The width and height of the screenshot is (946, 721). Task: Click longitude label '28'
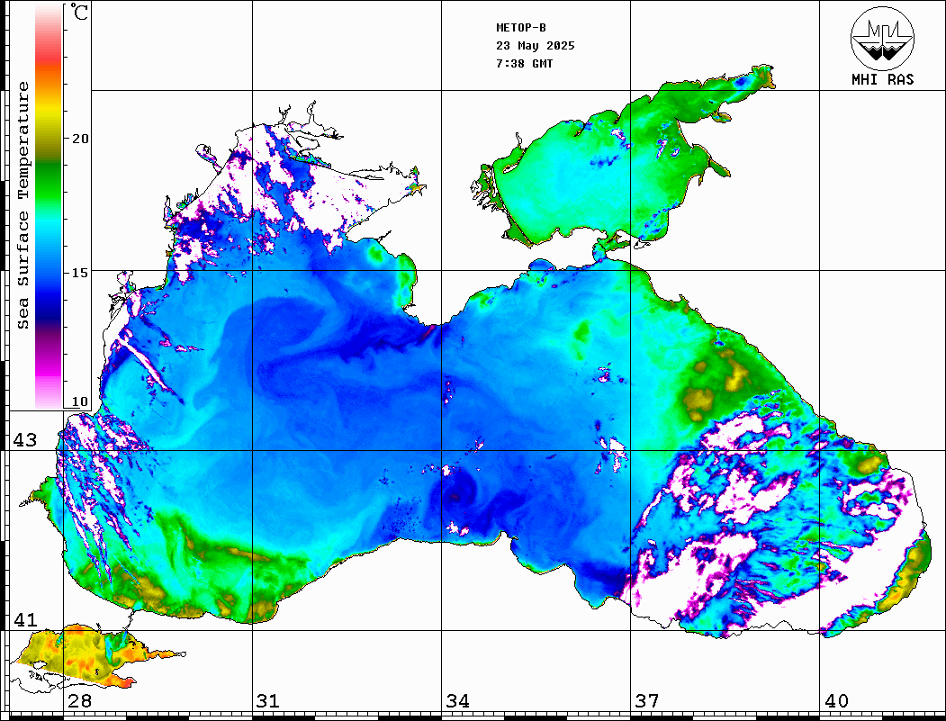pos(79,701)
